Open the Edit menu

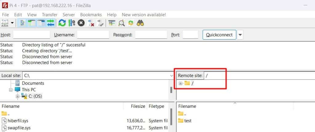coord(18,15)
